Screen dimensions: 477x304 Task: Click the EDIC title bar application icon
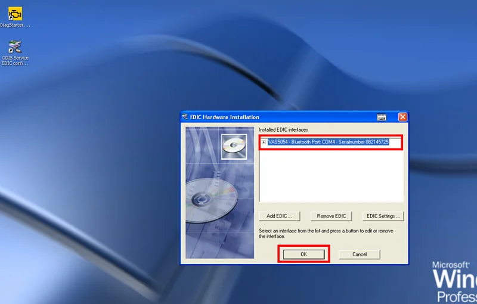pyautogui.click(x=185, y=117)
